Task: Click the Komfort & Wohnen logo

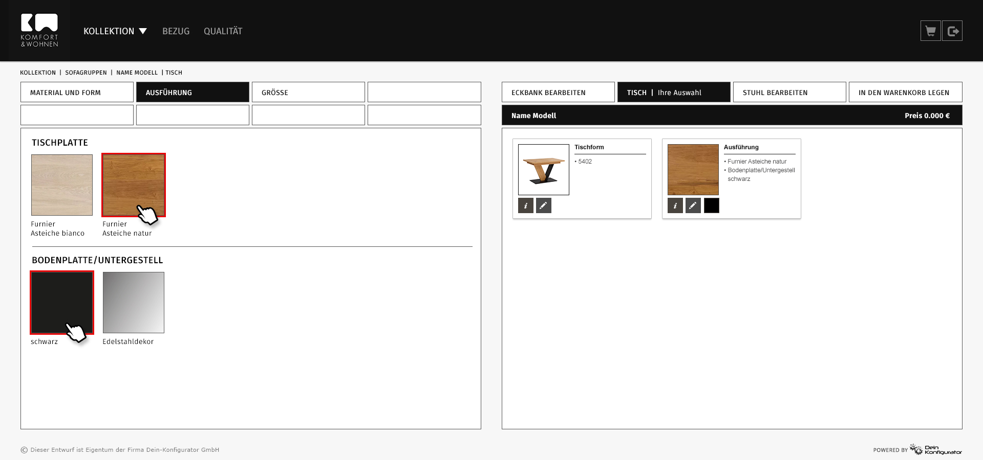Action: pyautogui.click(x=39, y=31)
